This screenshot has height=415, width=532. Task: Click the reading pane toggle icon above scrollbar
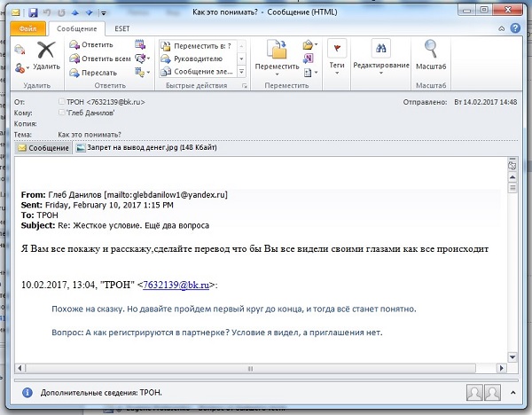click(512, 165)
